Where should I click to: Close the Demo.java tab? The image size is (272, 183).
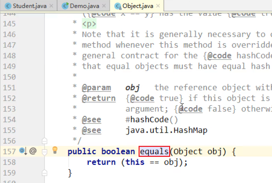click(104, 6)
